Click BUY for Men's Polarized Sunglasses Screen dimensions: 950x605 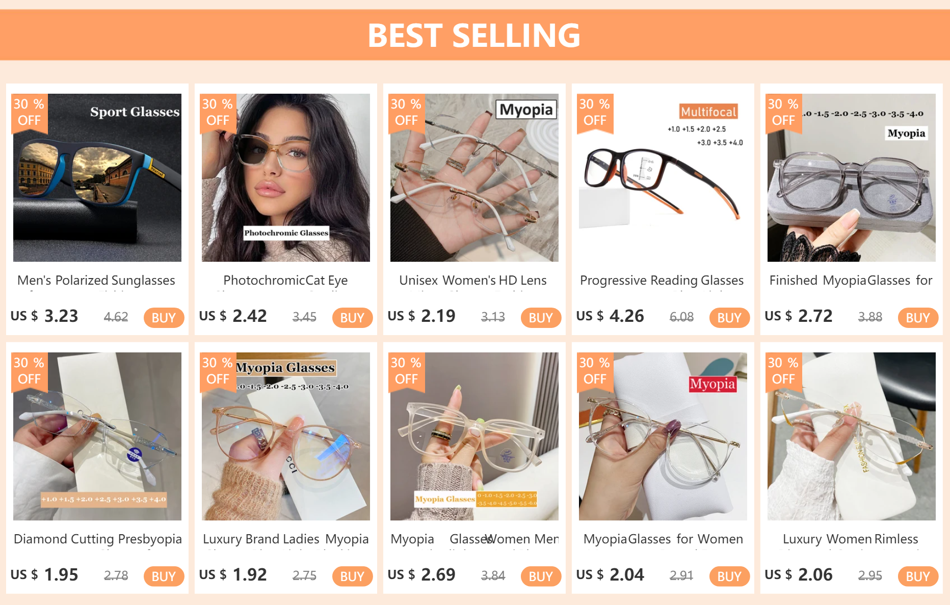[x=164, y=318]
